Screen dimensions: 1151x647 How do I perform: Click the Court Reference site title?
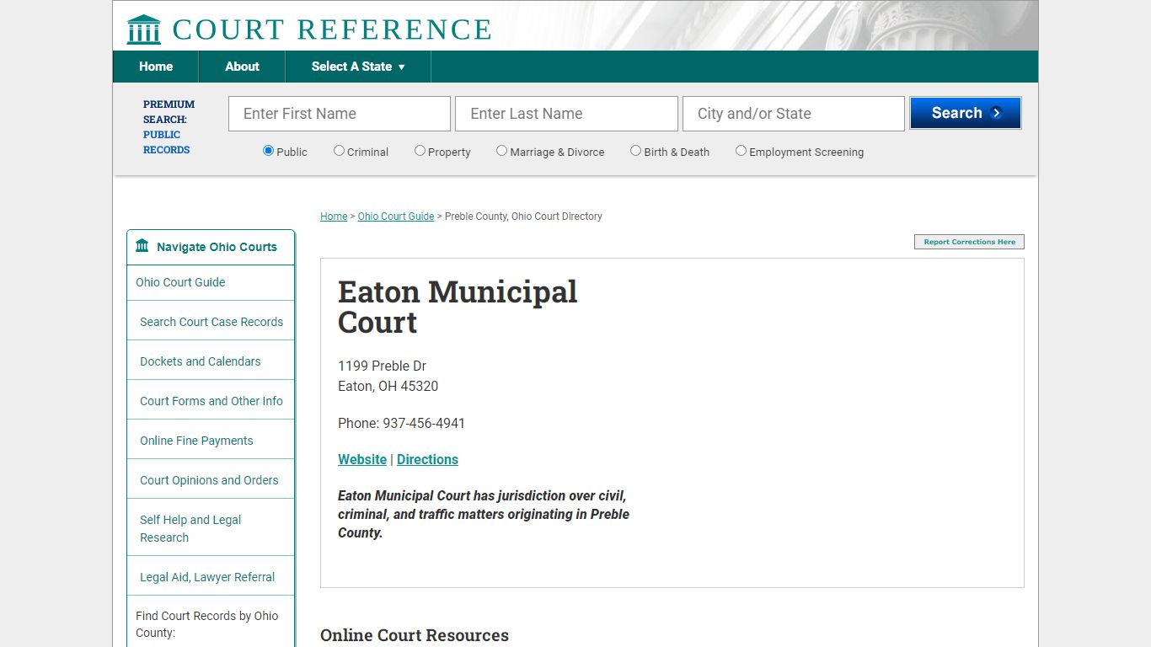coord(332,29)
